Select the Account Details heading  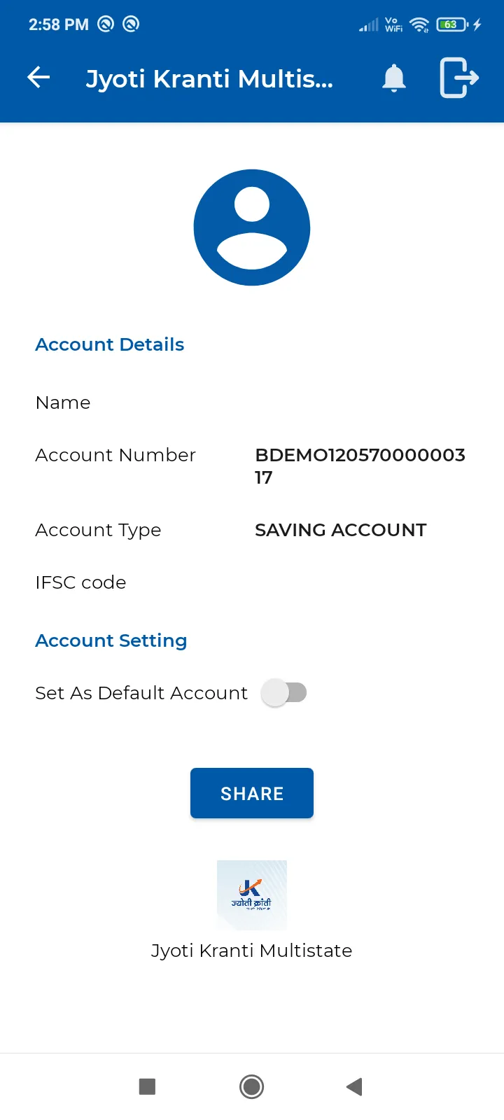pos(109,344)
